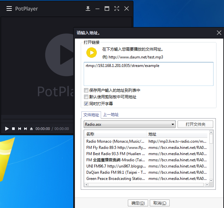Click the 取消(C) button
Image resolution: width=224 pixels, height=208 pixels.
coord(160,203)
